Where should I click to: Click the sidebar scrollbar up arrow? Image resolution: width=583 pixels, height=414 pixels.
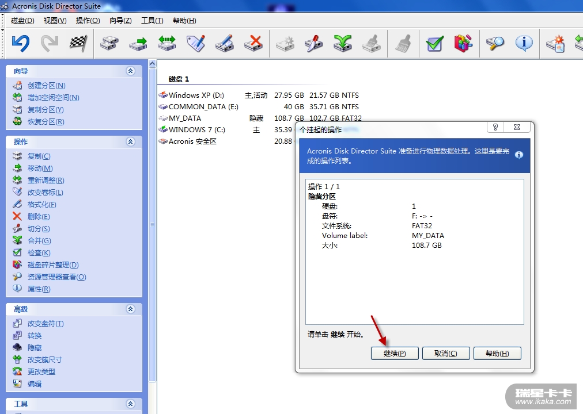click(153, 64)
